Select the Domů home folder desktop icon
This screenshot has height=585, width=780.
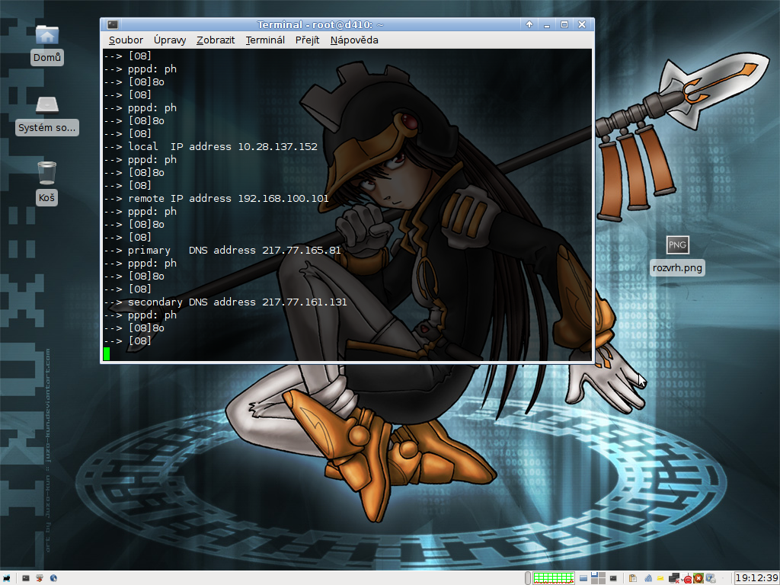46,43
